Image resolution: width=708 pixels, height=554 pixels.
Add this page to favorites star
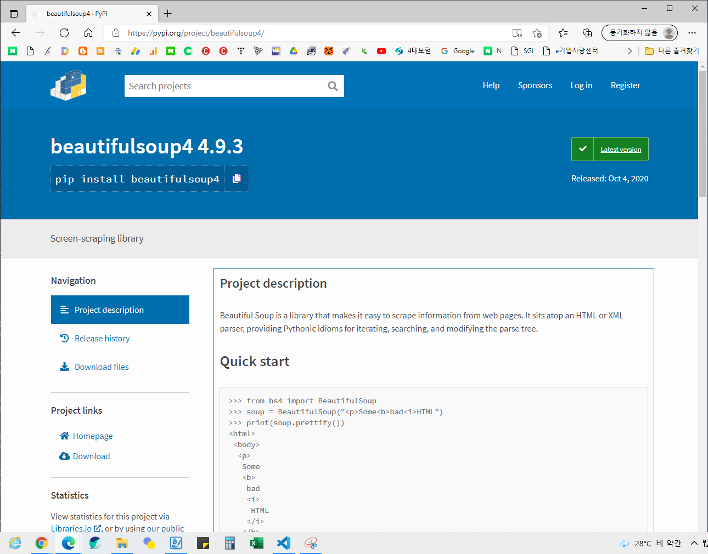tap(537, 33)
